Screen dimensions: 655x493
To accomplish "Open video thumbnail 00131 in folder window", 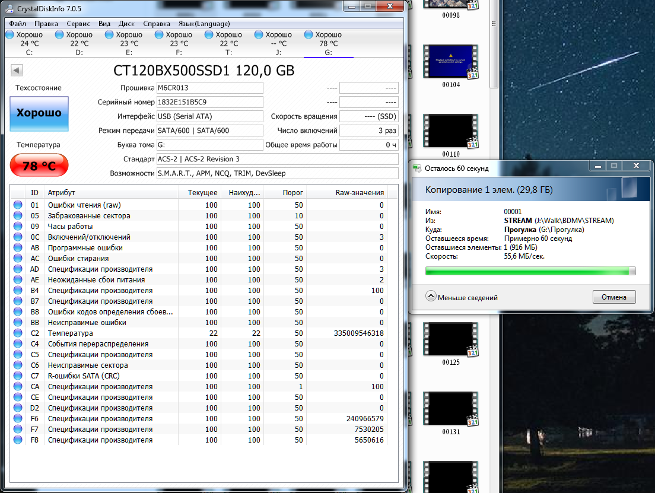I will tap(451, 409).
